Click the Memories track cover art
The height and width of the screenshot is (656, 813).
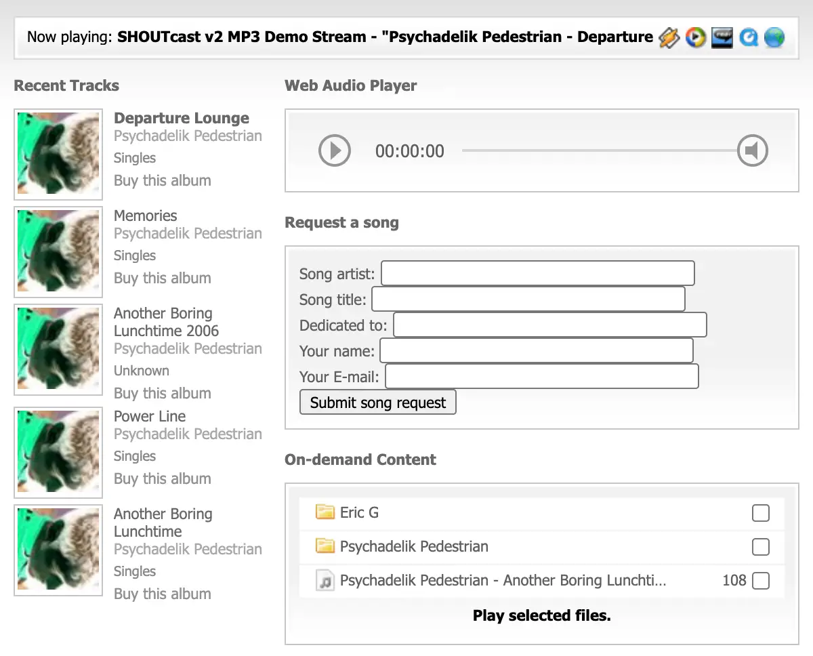[58, 252]
